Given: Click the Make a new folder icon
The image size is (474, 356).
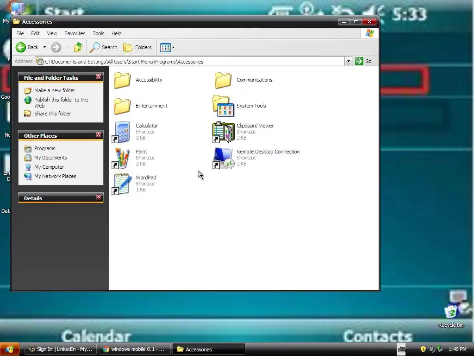Looking at the screenshot, I should click(x=27, y=90).
